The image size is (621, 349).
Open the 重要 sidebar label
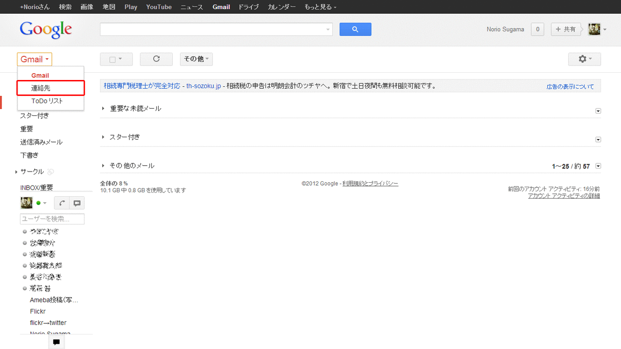[27, 129]
